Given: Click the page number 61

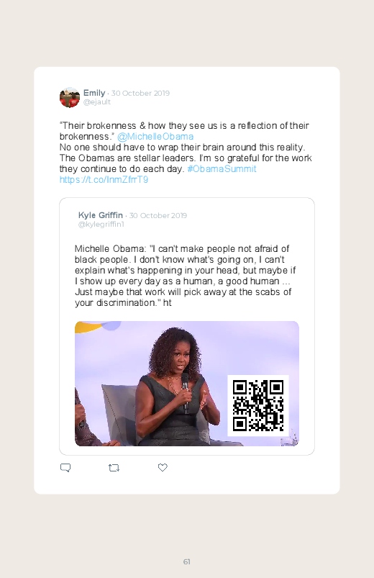Looking at the screenshot, I should coord(187,561).
